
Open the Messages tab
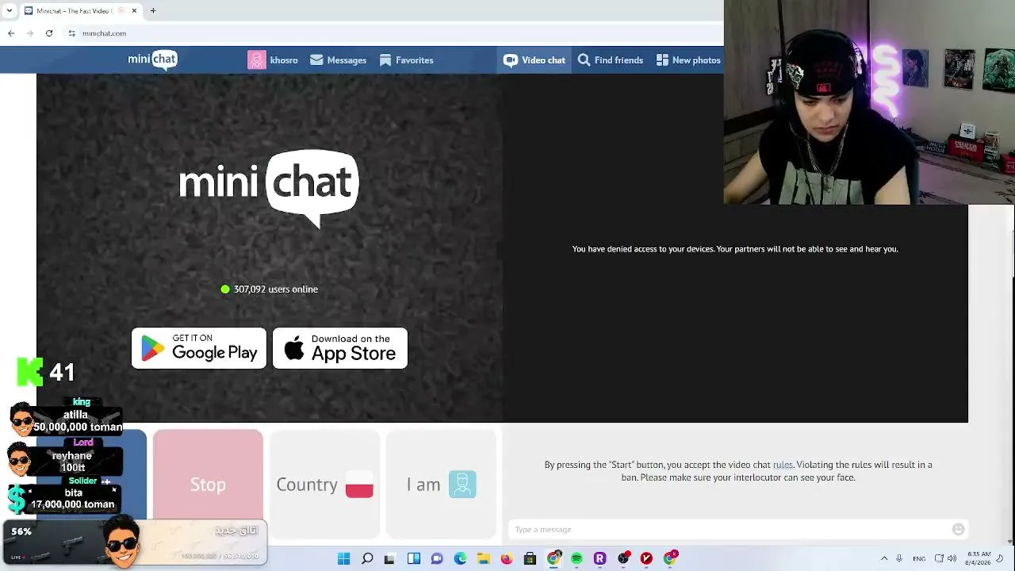coord(339,60)
